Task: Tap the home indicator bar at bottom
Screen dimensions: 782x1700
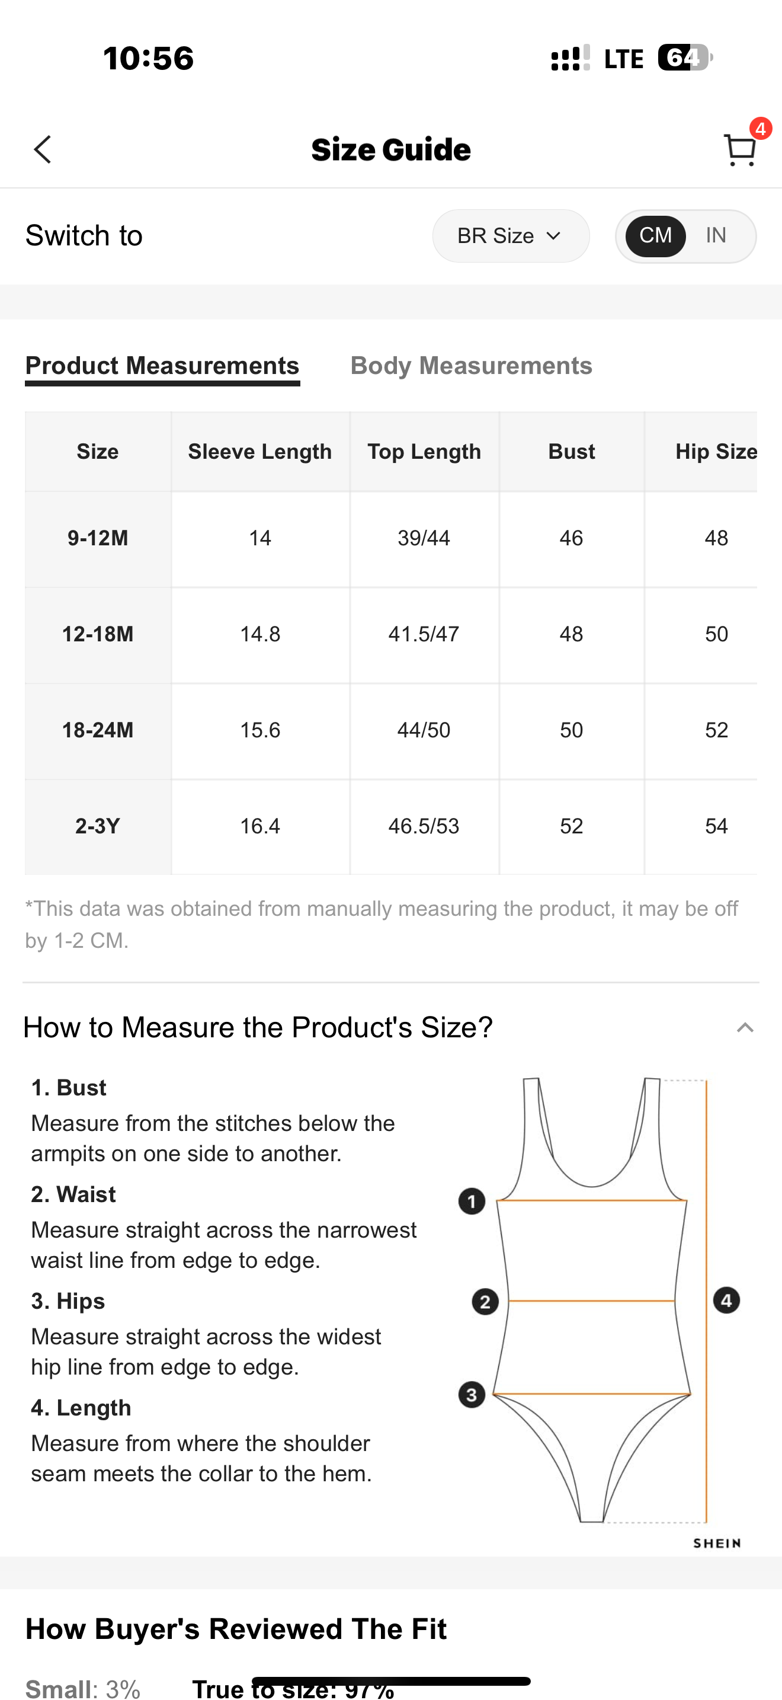Action: [x=391, y=1681]
